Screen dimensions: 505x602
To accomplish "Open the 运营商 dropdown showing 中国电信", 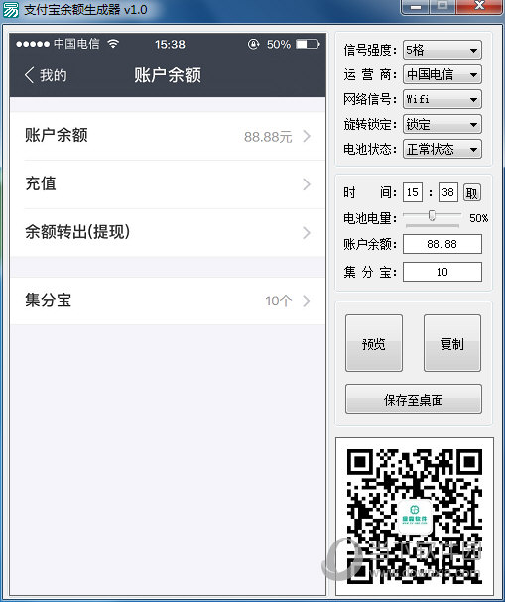I will [442, 74].
